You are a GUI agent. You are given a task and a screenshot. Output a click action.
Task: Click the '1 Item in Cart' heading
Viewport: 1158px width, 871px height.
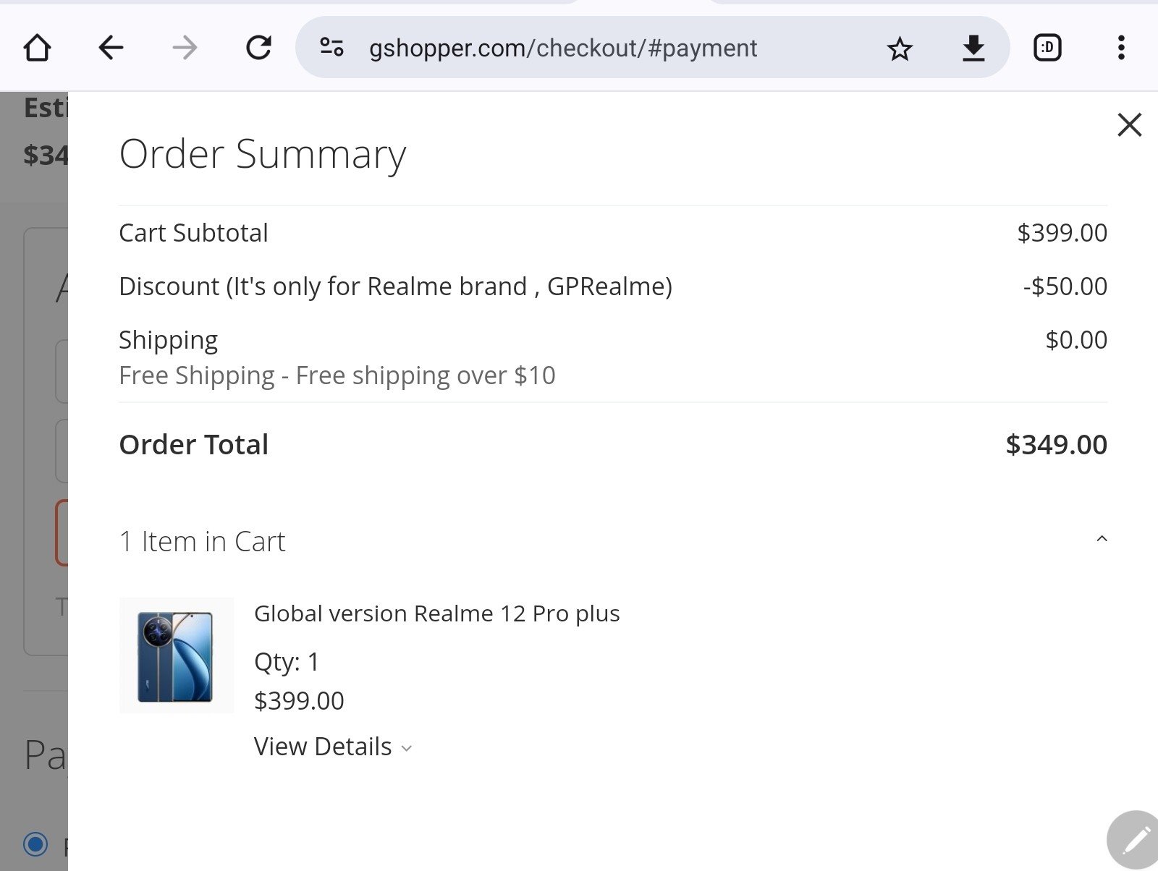pos(203,541)
